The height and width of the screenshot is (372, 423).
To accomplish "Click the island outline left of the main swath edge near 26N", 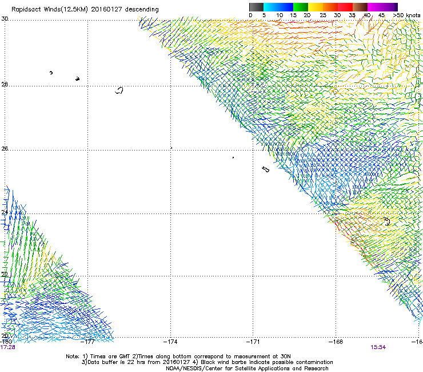I will (x=265, y=169).
